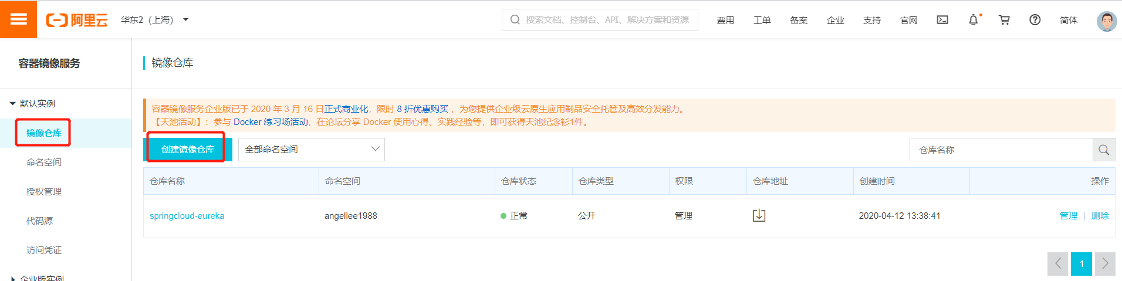The height and width of the screenshot is (281, 1122).
Task: Expand the 企业版实例 section
Action: [13, 279]
